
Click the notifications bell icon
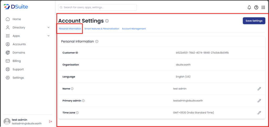pyautogui.click(x=249, y=7)
